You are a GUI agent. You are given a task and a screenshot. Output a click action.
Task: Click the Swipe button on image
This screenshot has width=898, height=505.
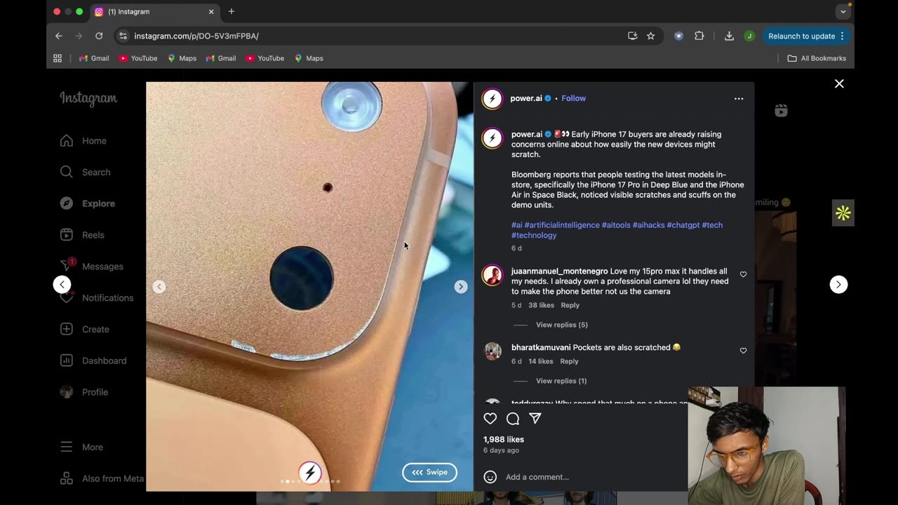click(x=429, y=472)
